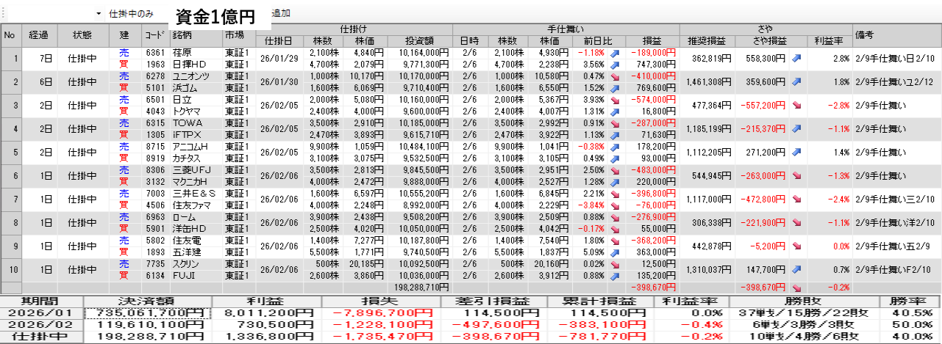Viewport: 942px width, 344px height.
Task: Open the 仕掛中のみ filter selector
Action: 131,14
